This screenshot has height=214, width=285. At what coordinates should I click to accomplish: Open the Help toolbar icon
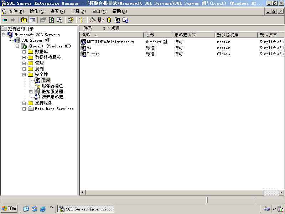[71, 20]
